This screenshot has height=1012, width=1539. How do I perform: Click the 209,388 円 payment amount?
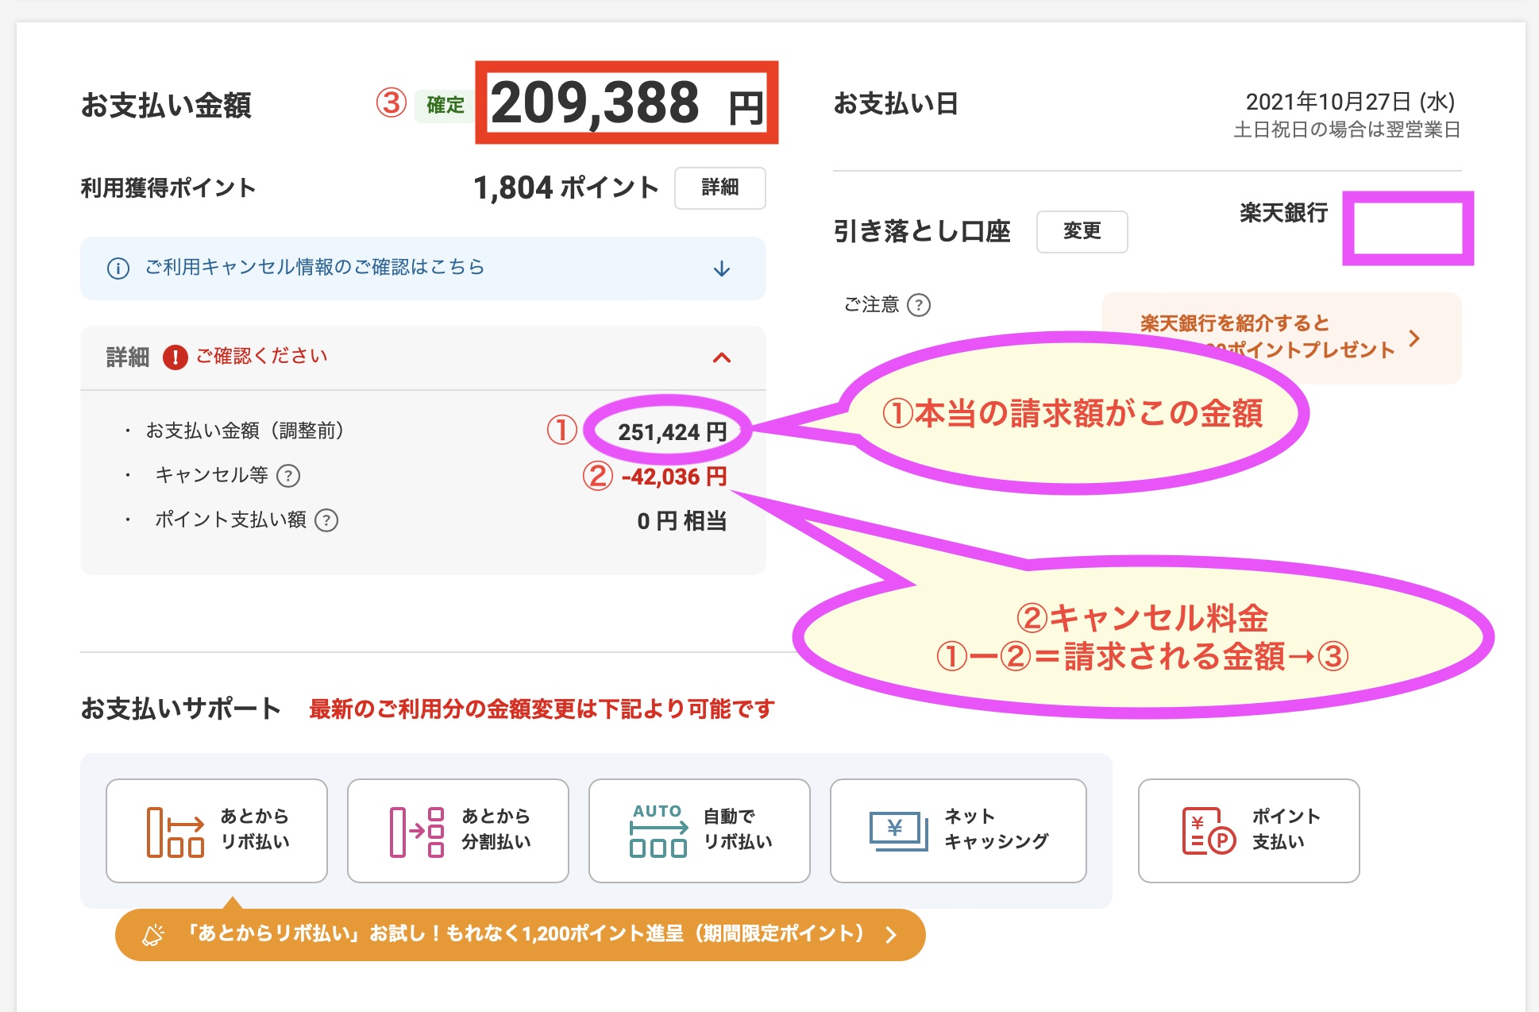[x=627, y=103]
